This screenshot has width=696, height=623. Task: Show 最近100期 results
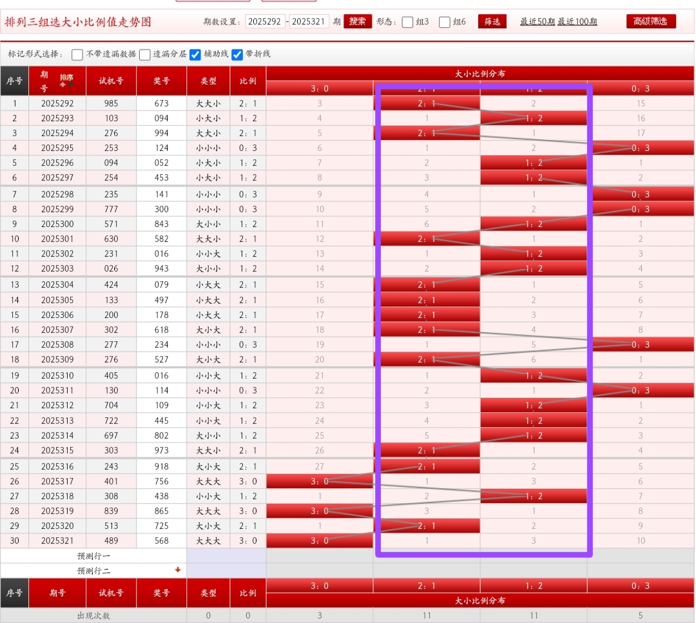tap(577, 21)
